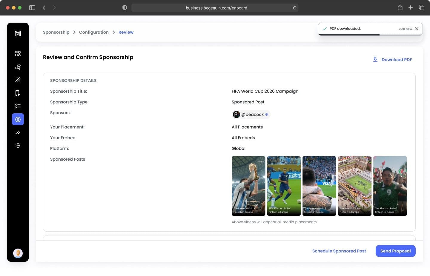
Task: Toggle the Safari sidebar panel
Action: 32,8
